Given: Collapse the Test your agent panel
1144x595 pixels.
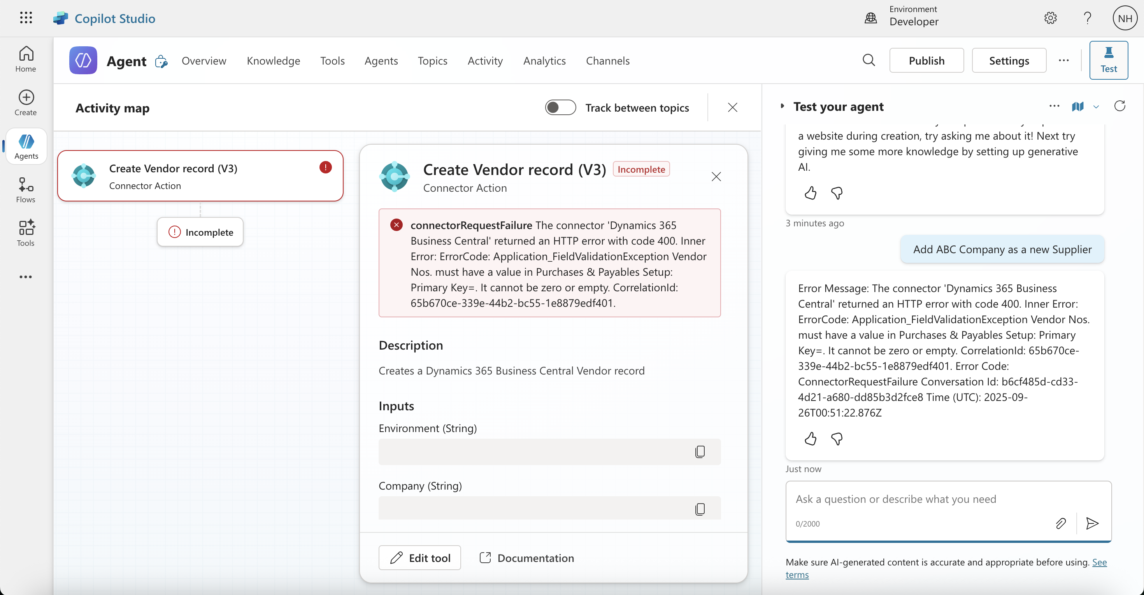Looking at the screenshot, I should (783, 106).
